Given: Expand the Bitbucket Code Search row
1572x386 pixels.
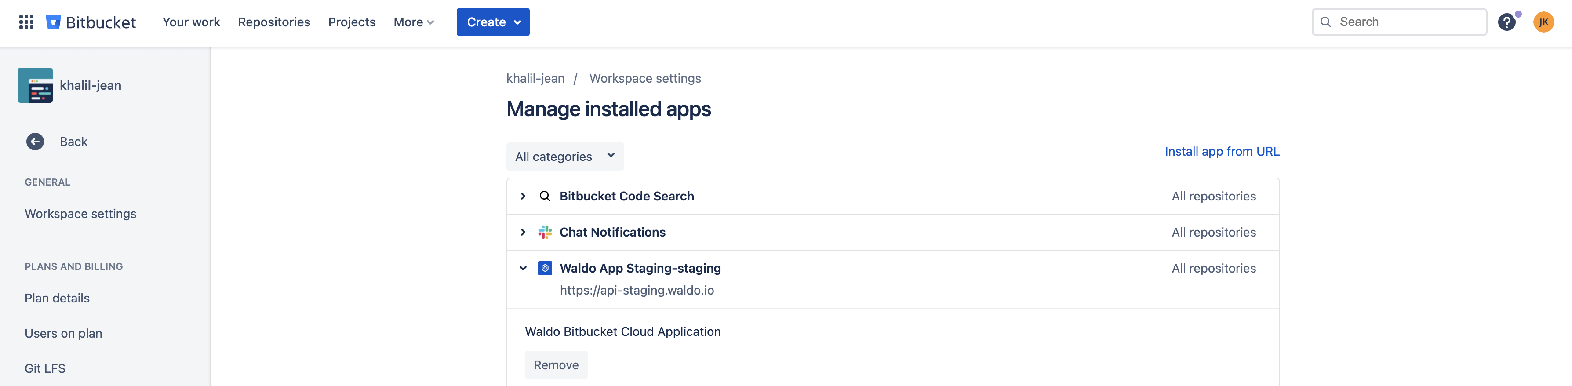Looking at the screenshot, I should point(523,196).
